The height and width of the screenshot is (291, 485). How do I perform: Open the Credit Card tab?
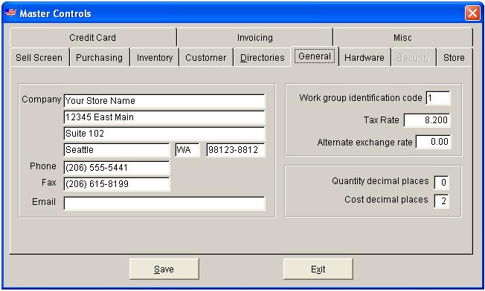(93, 38)
